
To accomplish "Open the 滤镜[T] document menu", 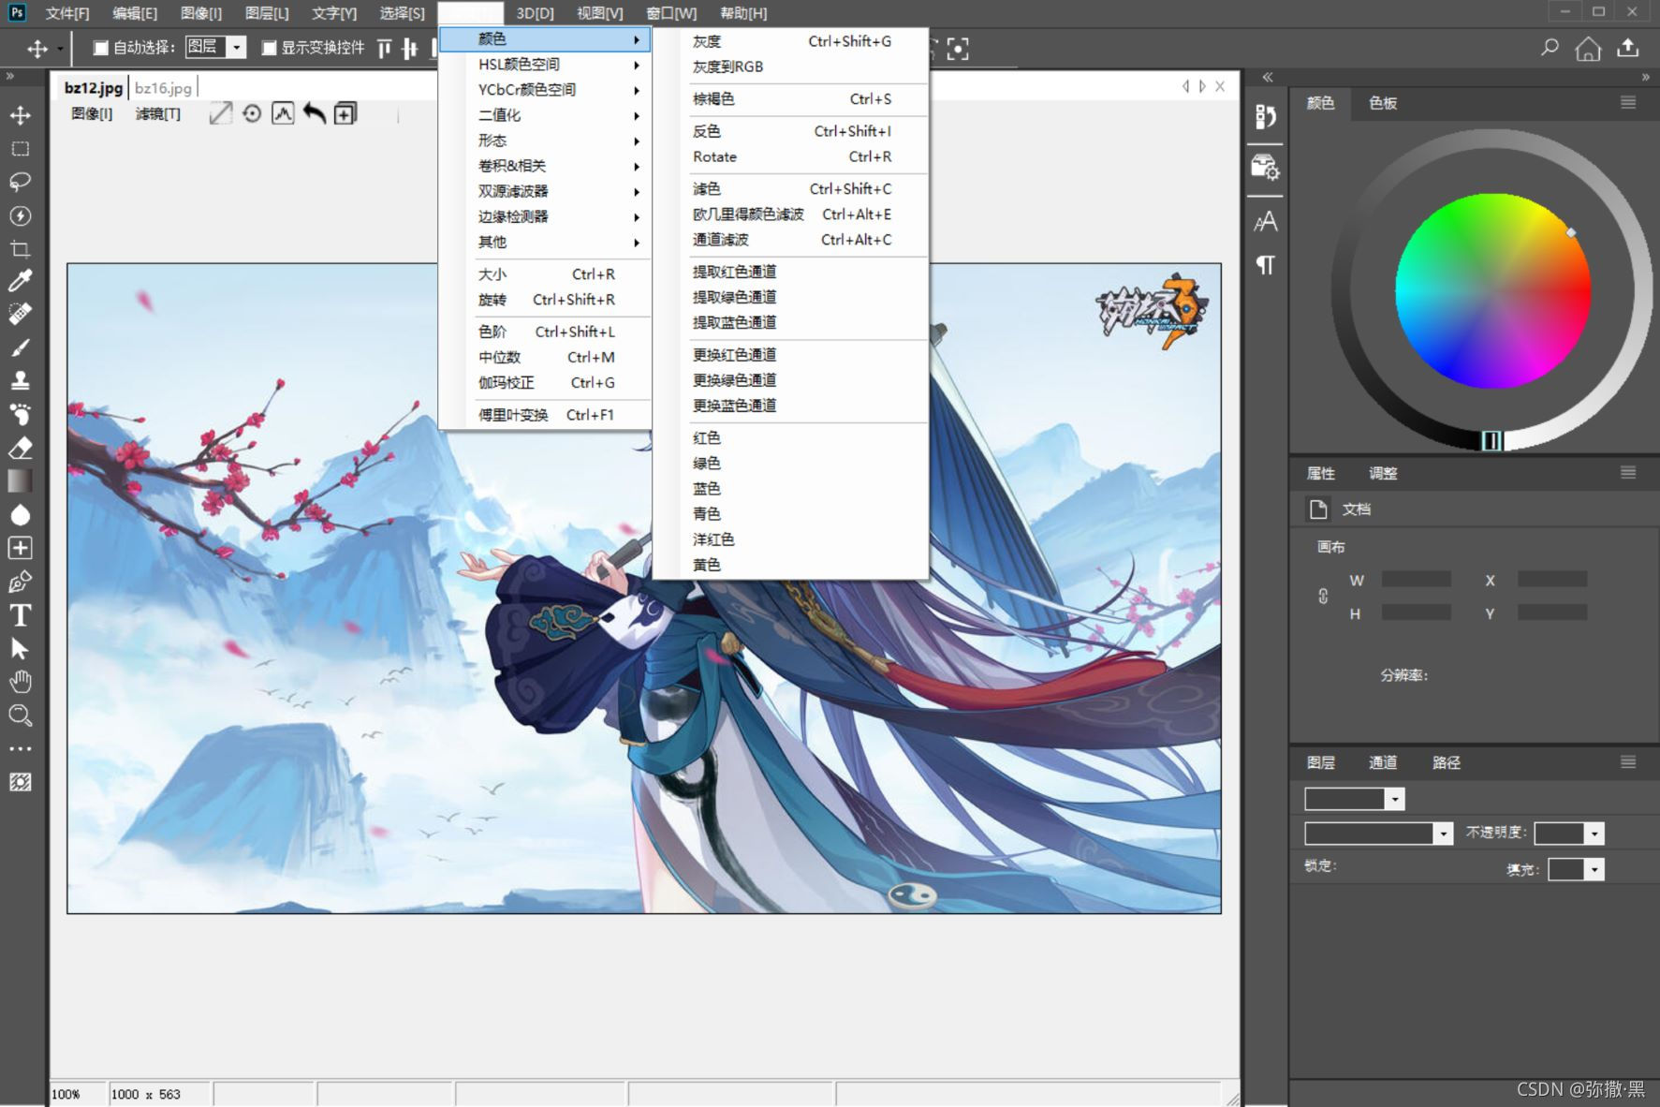I will click(x=157, y=113).
